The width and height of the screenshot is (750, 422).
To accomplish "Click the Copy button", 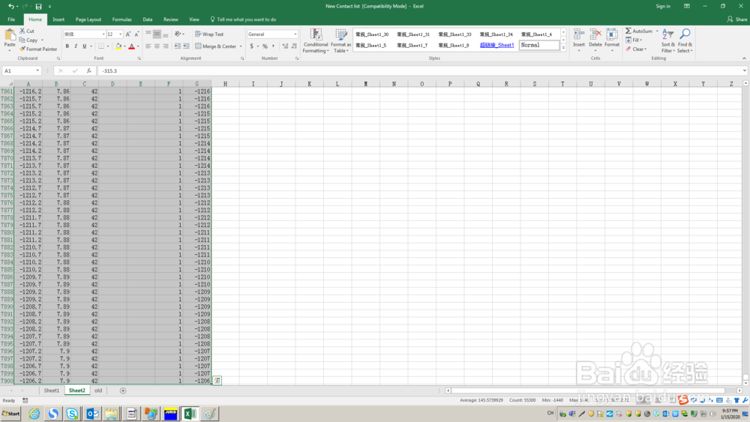I will point(28,40).
